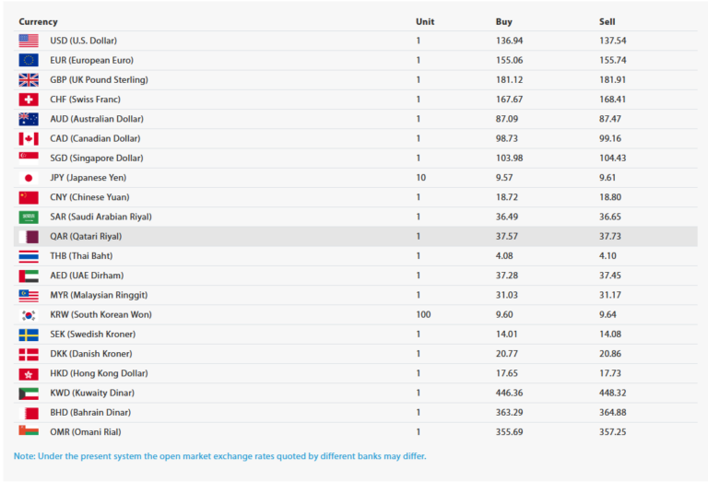Click the Saudi Arabian flag icon

[29, 217]
